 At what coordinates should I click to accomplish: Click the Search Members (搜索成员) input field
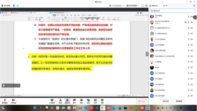pyautogui.click(x=172, y=10)
